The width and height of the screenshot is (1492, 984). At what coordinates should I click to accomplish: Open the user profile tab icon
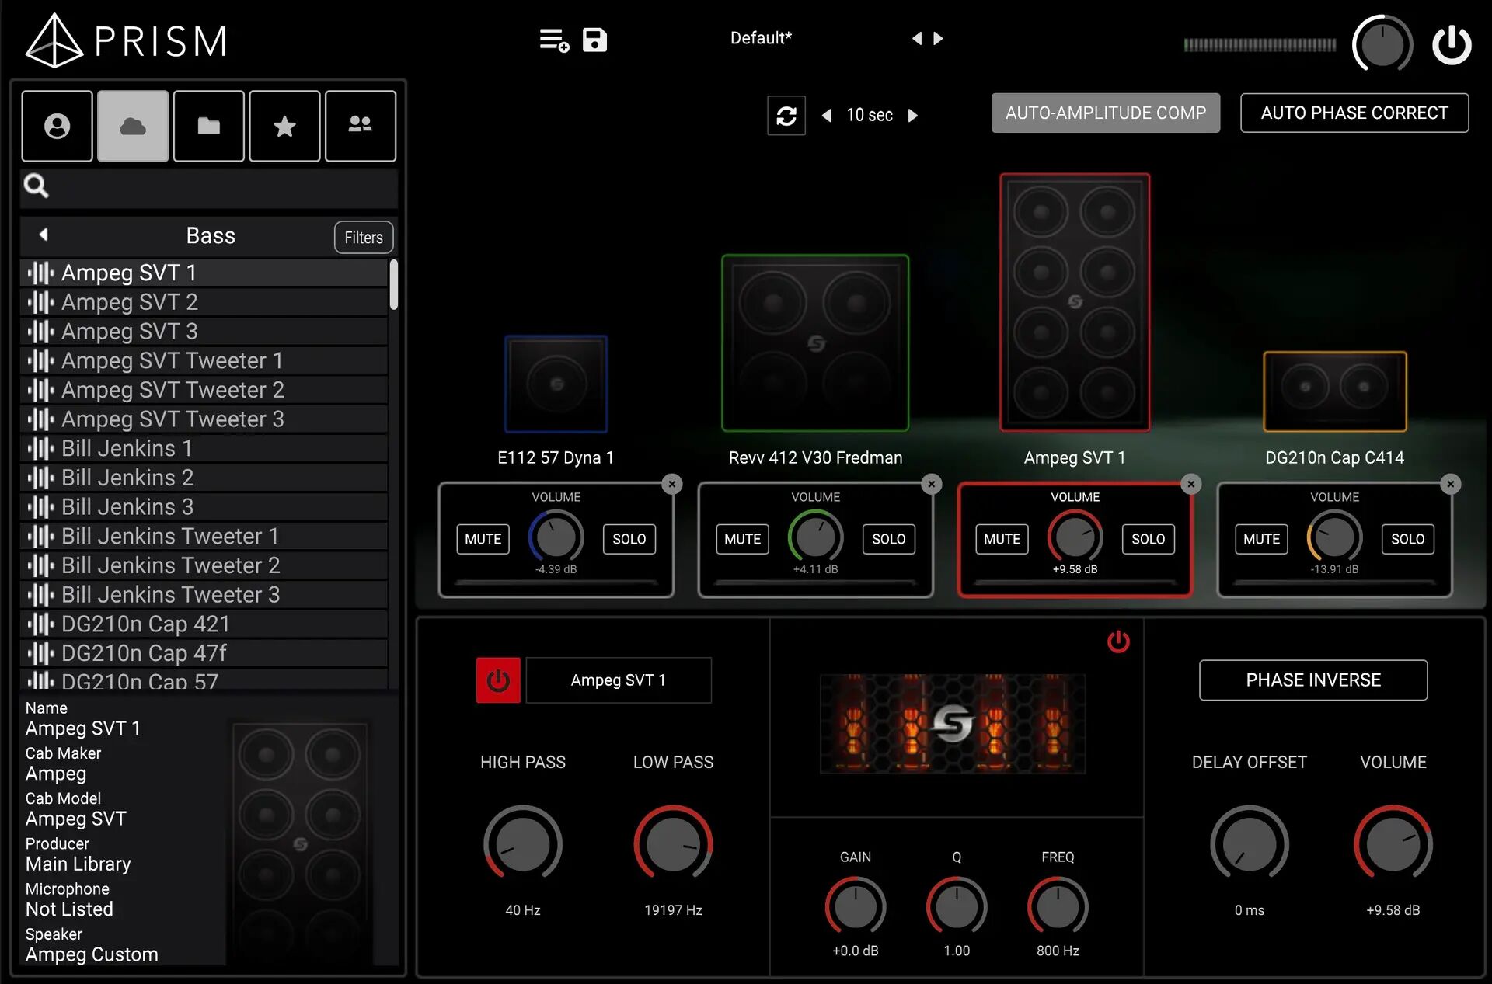pyautogui.click(x=57, y=126)
